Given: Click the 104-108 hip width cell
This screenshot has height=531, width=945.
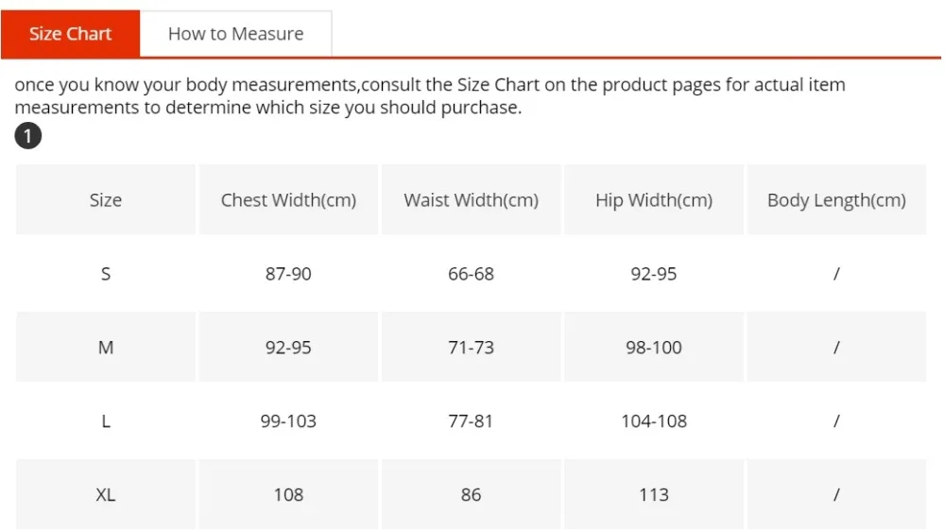Looking at the screenshot, I should 654,420.
